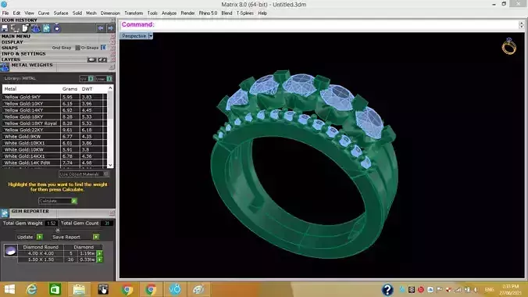Viewport: 528px width, 297px height.
Task: Open the Surface menu
Action: [61, 13]
